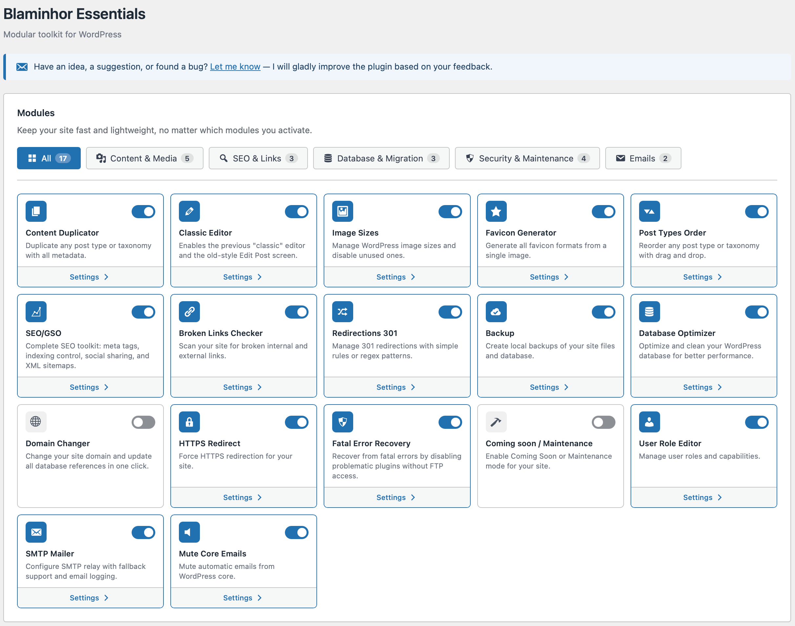Click the Database Optimizer stack icon
Image resolution: width=795 pixels, height=626 pixels.
coord(649,312)
